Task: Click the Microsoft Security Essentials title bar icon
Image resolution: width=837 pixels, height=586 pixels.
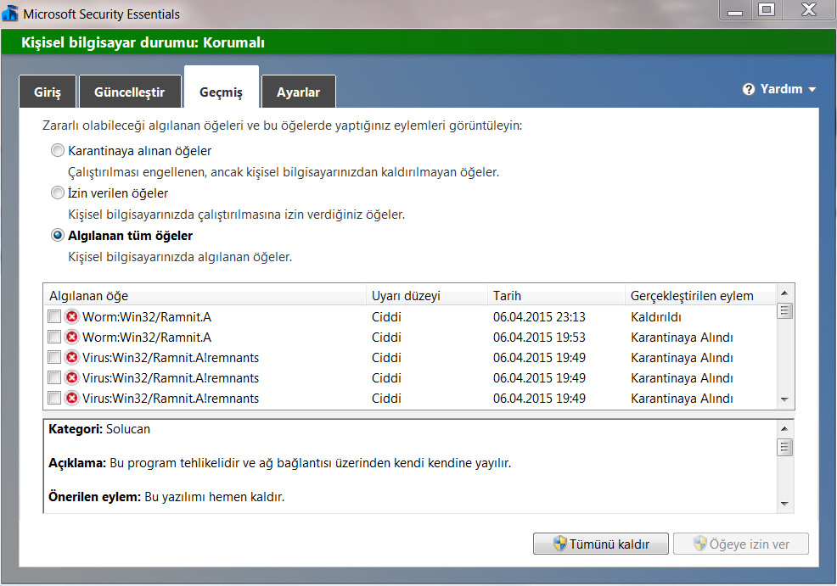Action: 9,13
